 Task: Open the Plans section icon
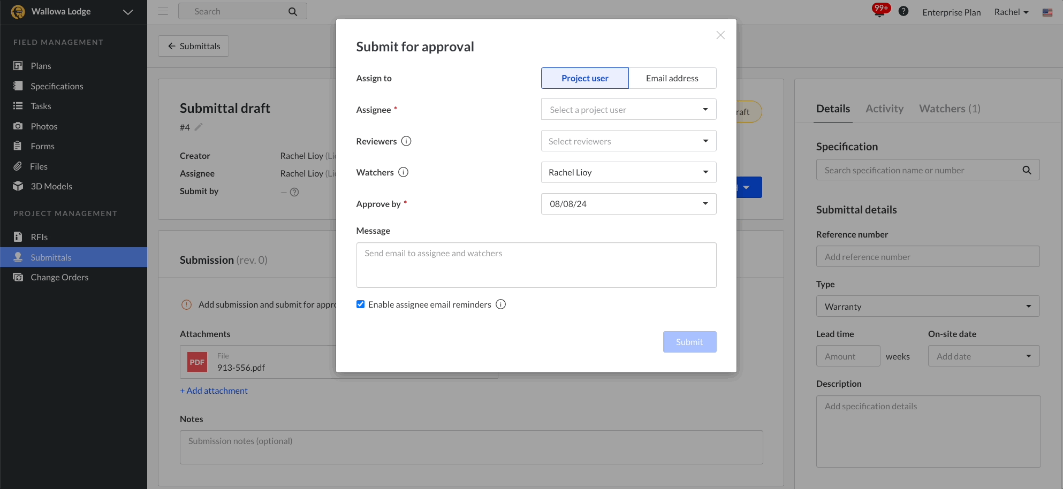[x=18, y=66]
